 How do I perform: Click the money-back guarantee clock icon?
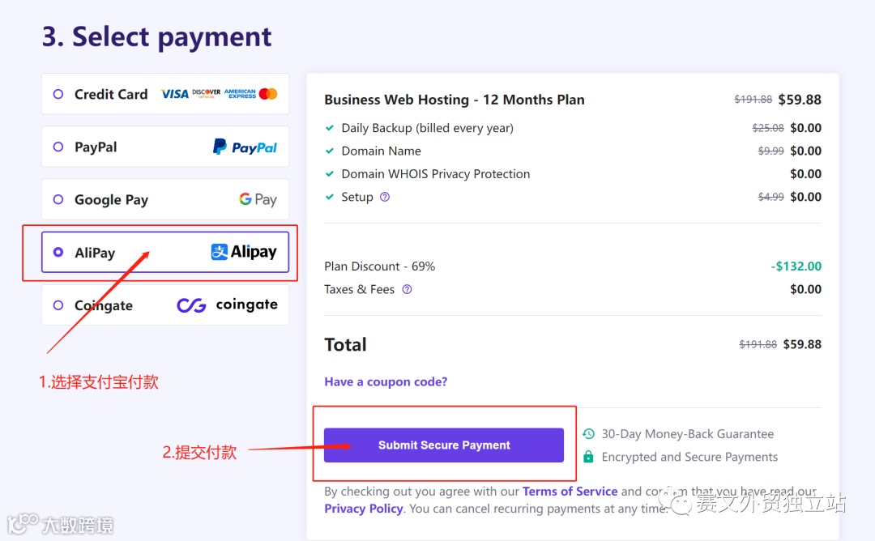pos(588,433)
